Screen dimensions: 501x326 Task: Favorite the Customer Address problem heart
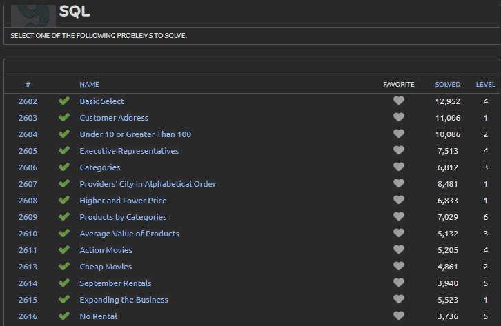point(398,117)
